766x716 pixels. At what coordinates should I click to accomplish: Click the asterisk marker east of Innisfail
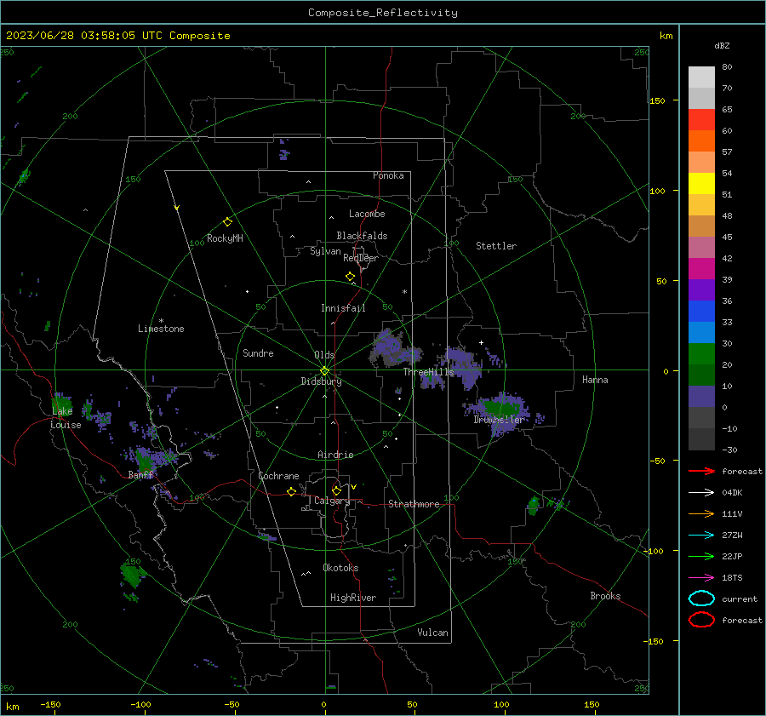[404, 292]
